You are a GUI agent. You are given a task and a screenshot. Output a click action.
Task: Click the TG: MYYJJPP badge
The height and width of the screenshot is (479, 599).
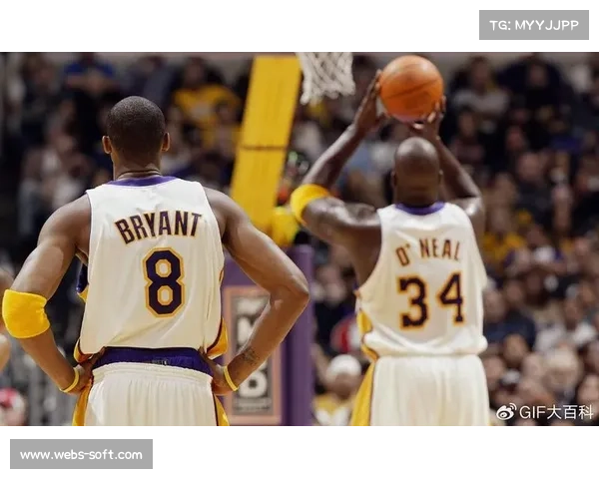pyautogui.click(x=534, y=25)
